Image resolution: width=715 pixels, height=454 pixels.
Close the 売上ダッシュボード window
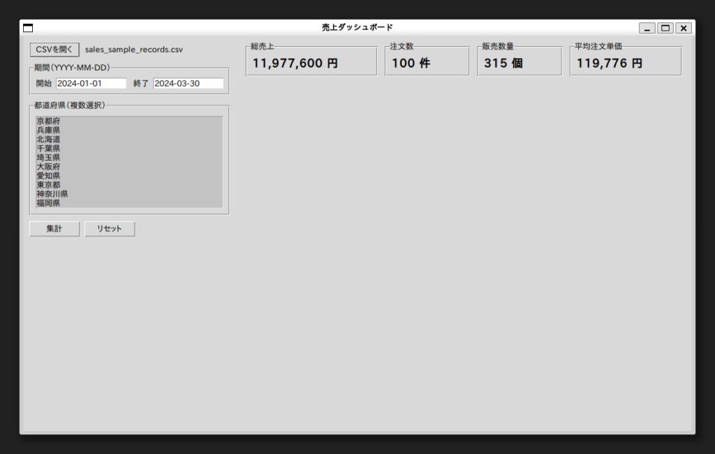[684, 28]
